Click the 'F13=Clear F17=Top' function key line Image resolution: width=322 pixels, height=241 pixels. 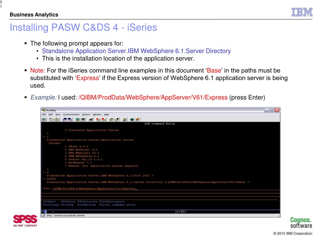[x=89, y=205]
